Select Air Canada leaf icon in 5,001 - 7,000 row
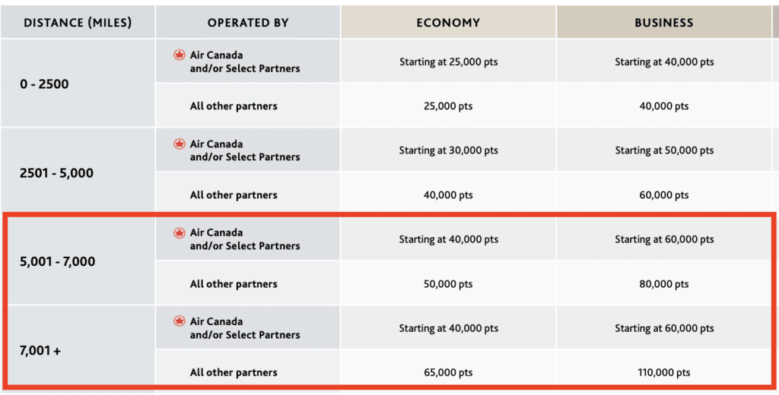This screenshot has width=779, height=395. click(180, 233)
